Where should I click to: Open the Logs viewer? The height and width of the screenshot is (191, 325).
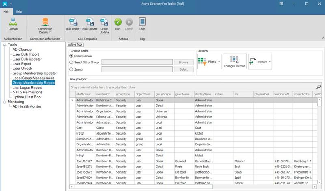[x=142, y=24]
